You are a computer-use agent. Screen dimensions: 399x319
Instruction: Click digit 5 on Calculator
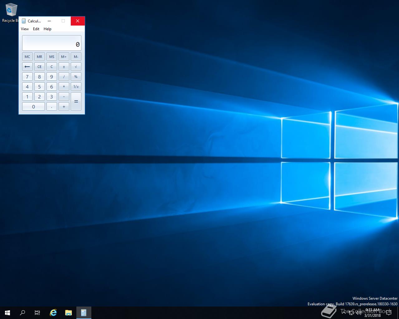(39, 87)
